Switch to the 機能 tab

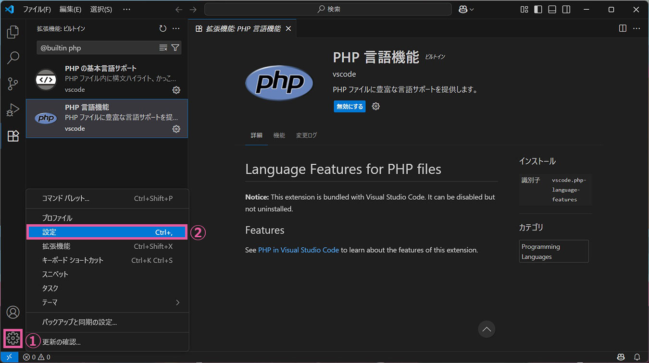coord(279,135)
